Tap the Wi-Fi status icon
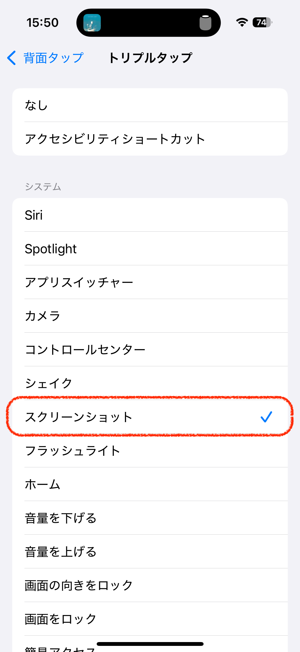Viewport: 300px width, 652px height. (242, 22)
